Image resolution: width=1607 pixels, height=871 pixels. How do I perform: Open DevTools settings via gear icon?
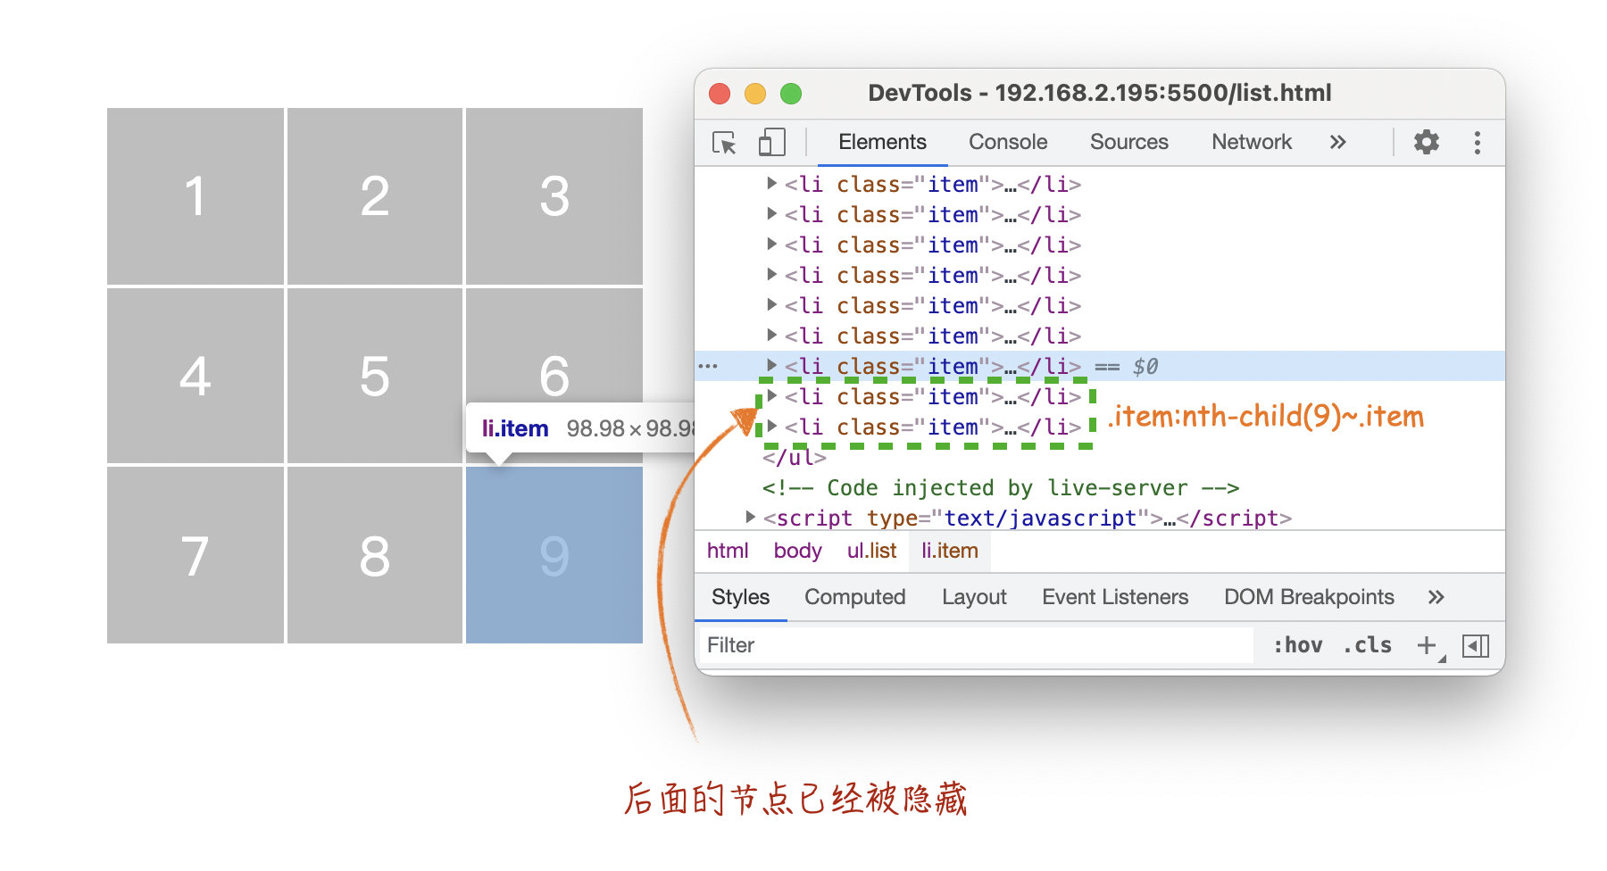tap(1425, 143)
